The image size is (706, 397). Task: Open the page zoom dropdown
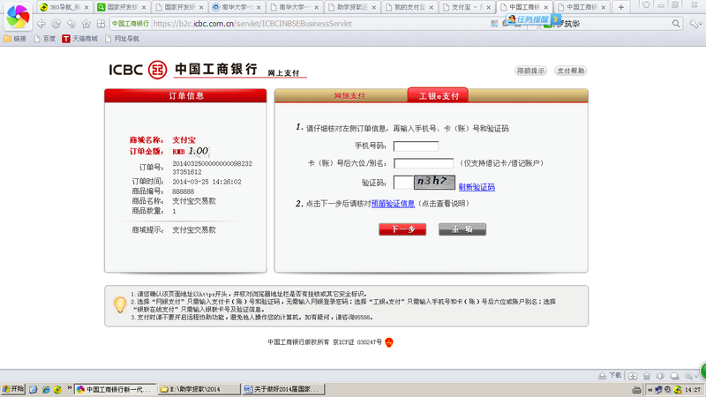[690, 376]
